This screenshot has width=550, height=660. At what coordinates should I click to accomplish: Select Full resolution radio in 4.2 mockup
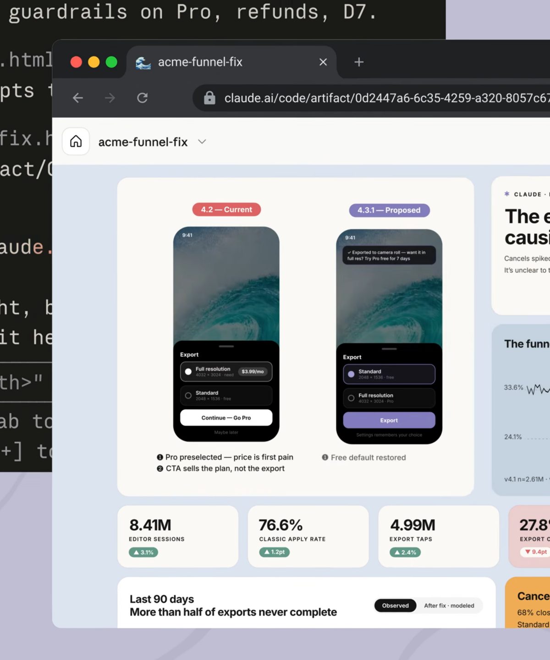tap(188, 372)
